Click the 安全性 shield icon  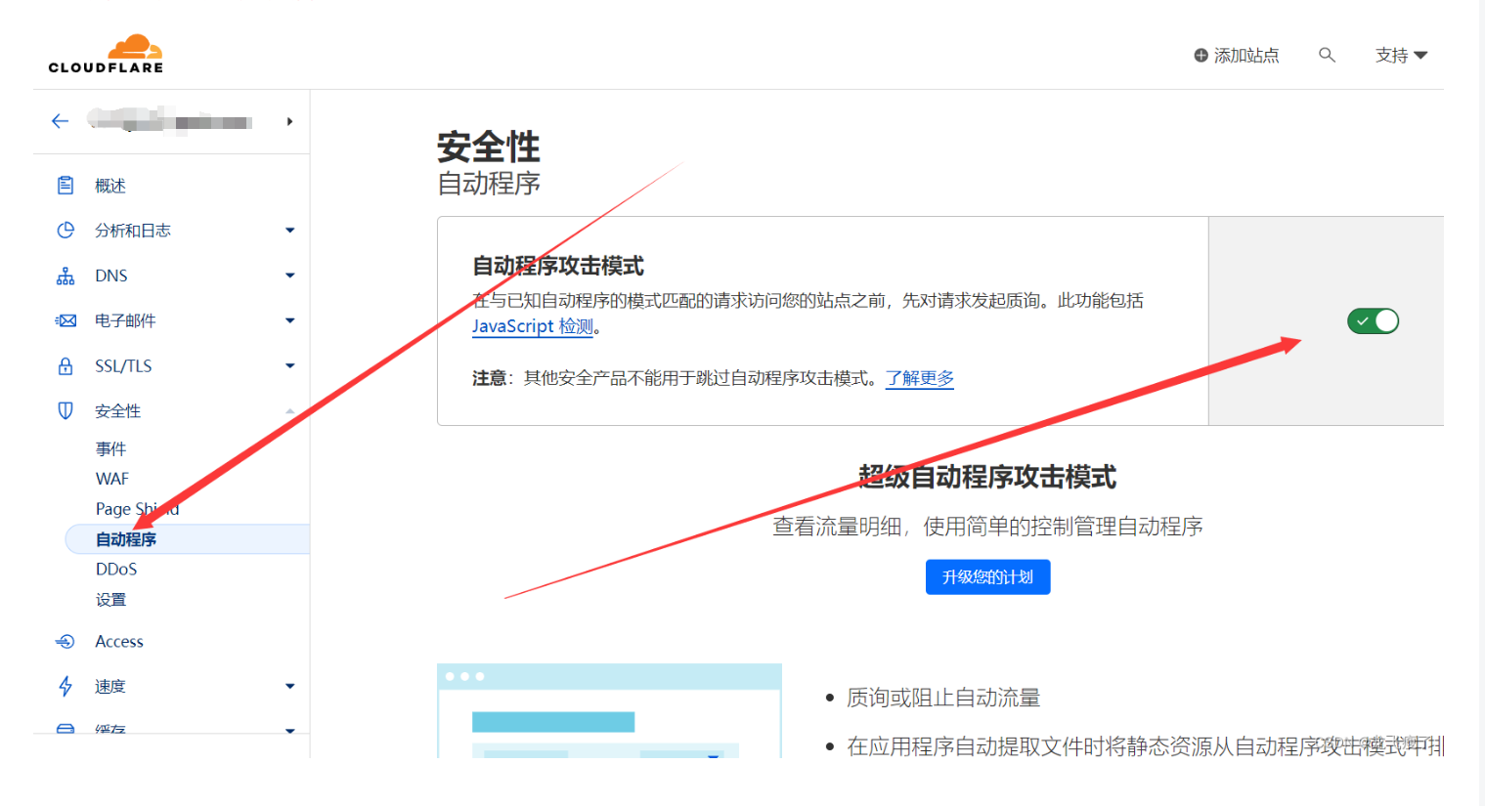[x=66, y=411]
